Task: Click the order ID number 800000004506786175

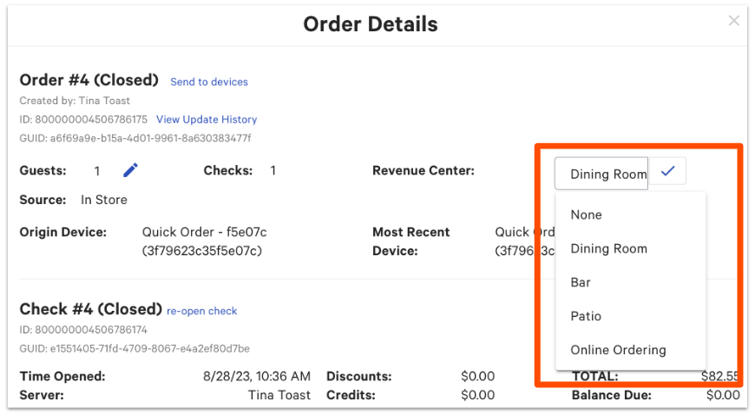Action: point(91,119)
